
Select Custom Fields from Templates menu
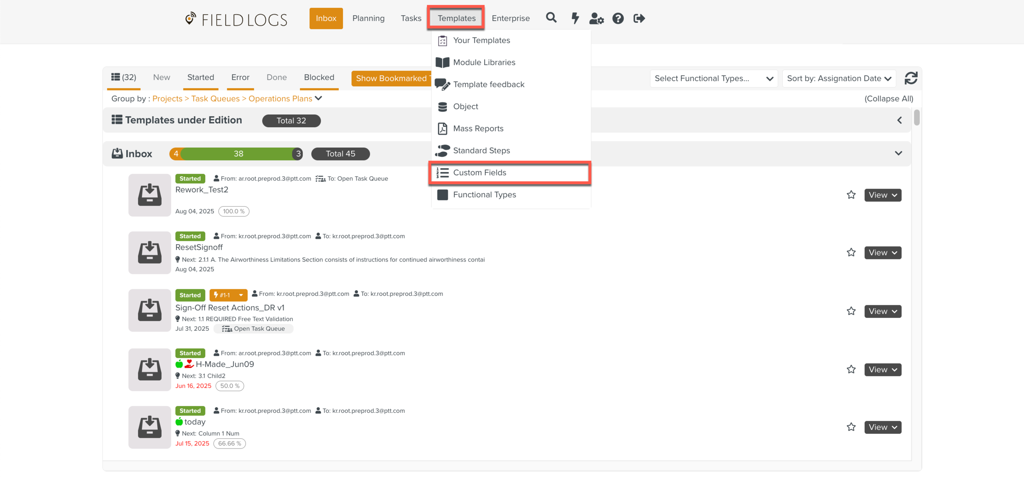[479, 173]
